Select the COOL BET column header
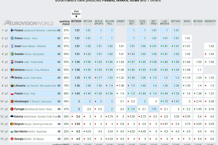The image size is (218, 145). 143,23
